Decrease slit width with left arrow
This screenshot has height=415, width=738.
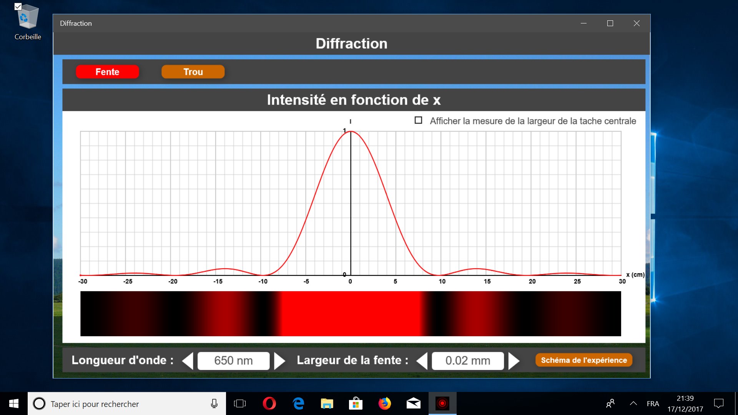422,361
